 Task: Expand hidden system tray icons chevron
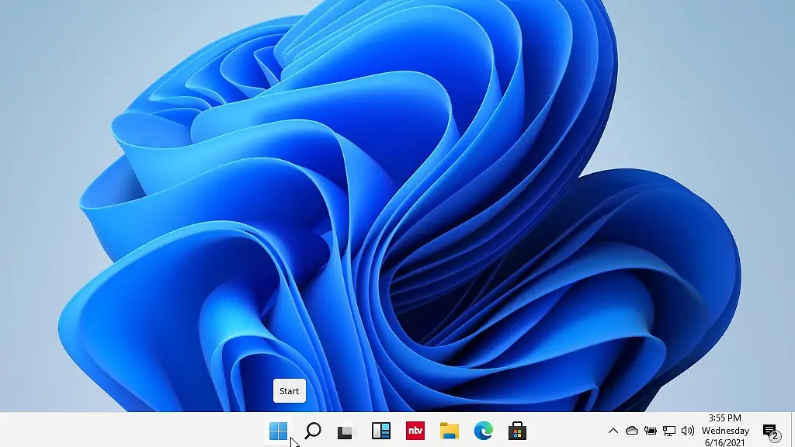coord(613,431)
